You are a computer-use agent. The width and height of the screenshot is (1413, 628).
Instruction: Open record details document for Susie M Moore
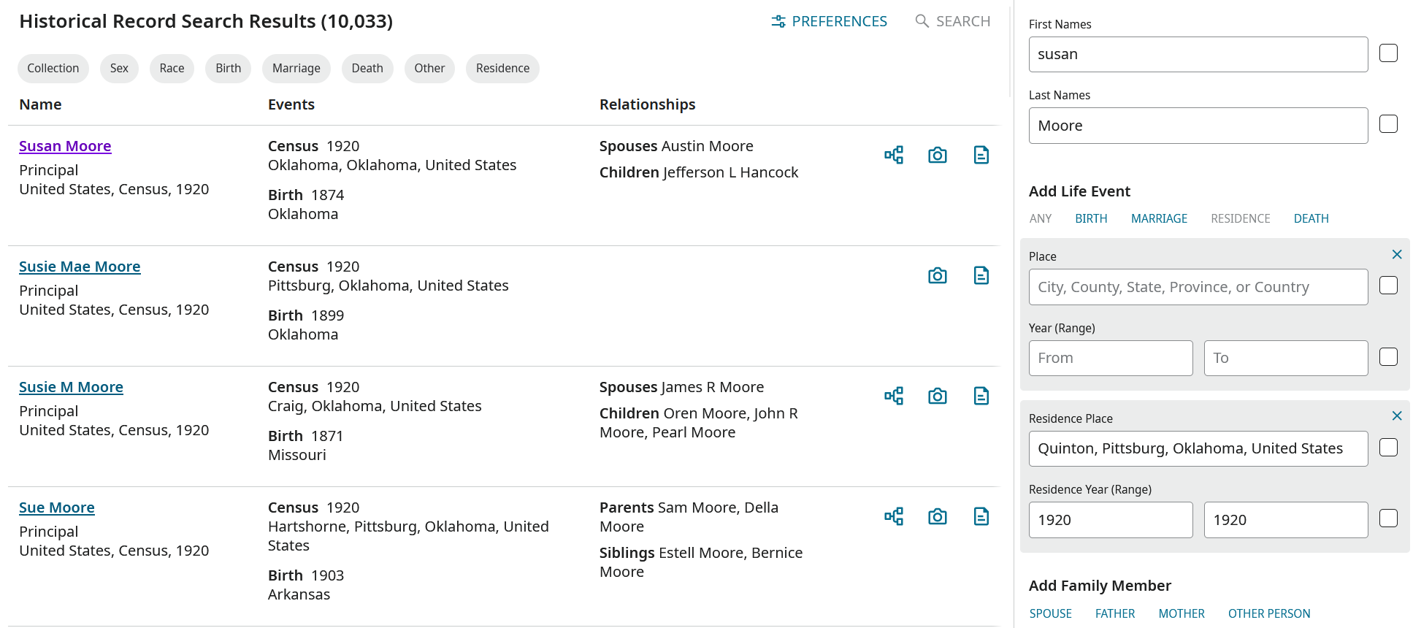pos(981,396)
